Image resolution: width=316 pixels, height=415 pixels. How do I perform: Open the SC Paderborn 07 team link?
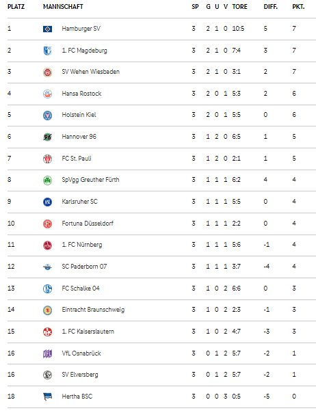pyautogui.click(x=84, y=266)
